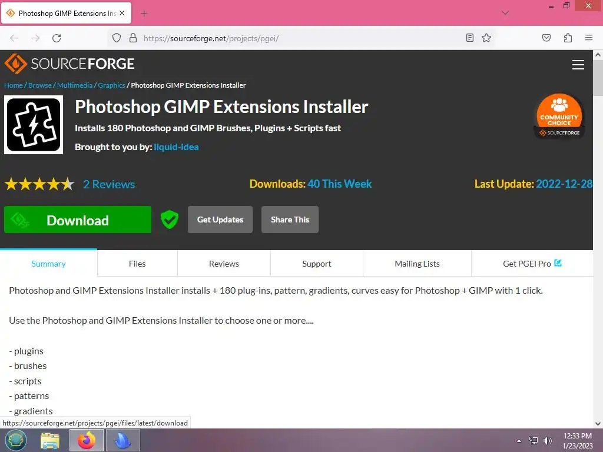Image resolution: width=603 pixels, height=452 pixels.
Task: Click the PGEI puzzle piece project icon
Action: 34,125
